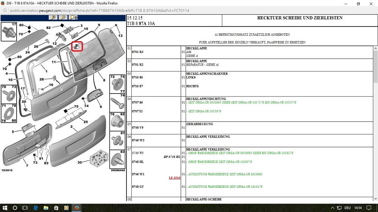Click the parts list scroll up arrow
378x212 pixels.
[375, 49]
